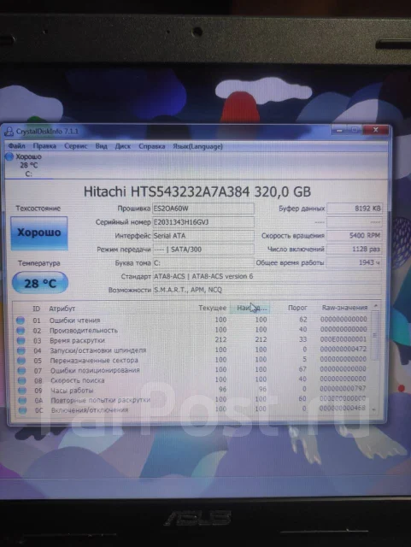Click the attribute list scrollbar thumb
This screenshot has height=547, width=411.
coord(375,336)
